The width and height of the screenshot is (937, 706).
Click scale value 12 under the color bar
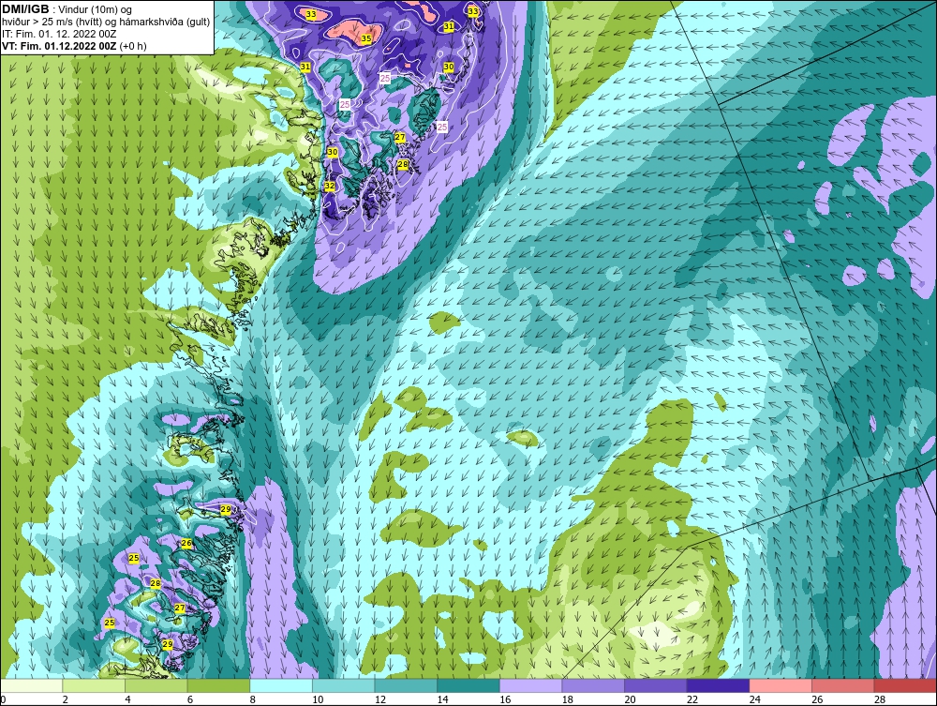pyautogui.click(x=380, y=699)
